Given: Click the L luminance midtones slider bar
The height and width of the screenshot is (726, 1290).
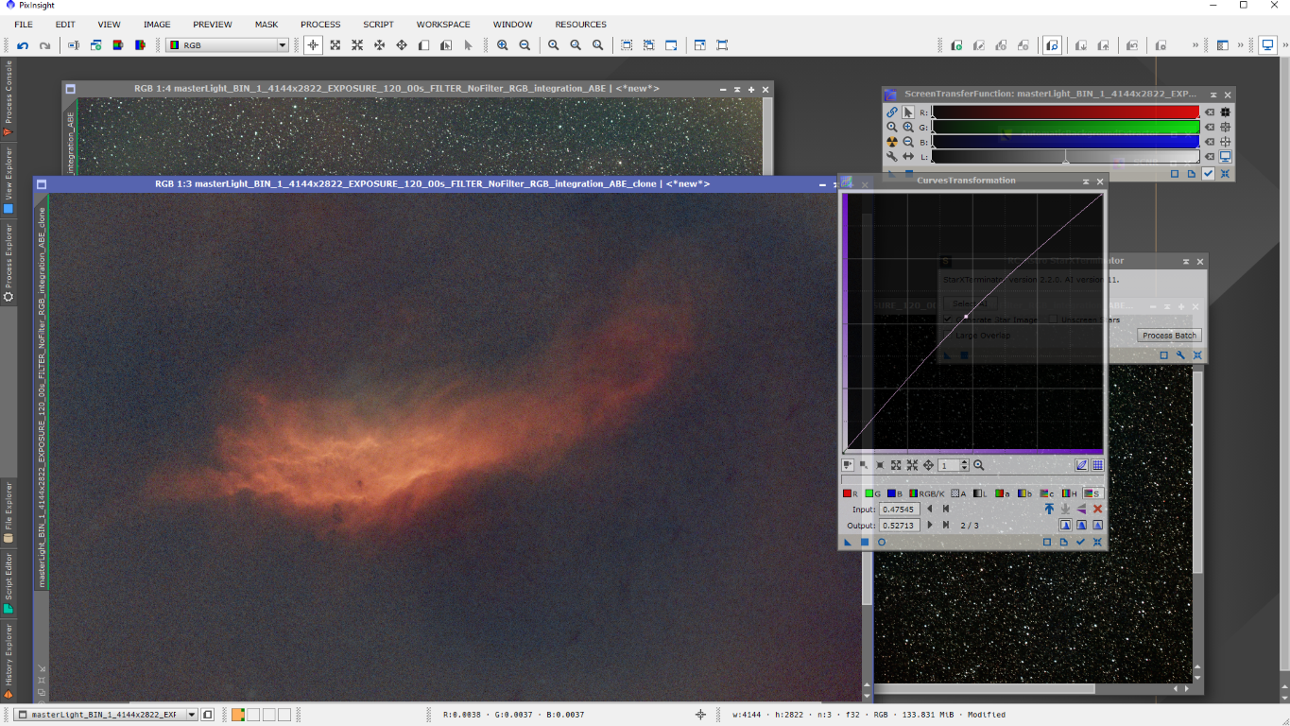Looking at the screenshot, I should click(x=1065, y=157).
